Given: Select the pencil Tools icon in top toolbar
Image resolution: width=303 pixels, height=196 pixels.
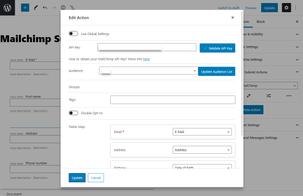Looking at the screenshot, I should pos(36,8).
